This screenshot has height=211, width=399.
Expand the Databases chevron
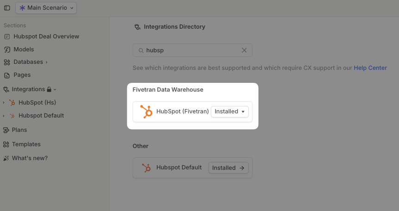(47, 62)
